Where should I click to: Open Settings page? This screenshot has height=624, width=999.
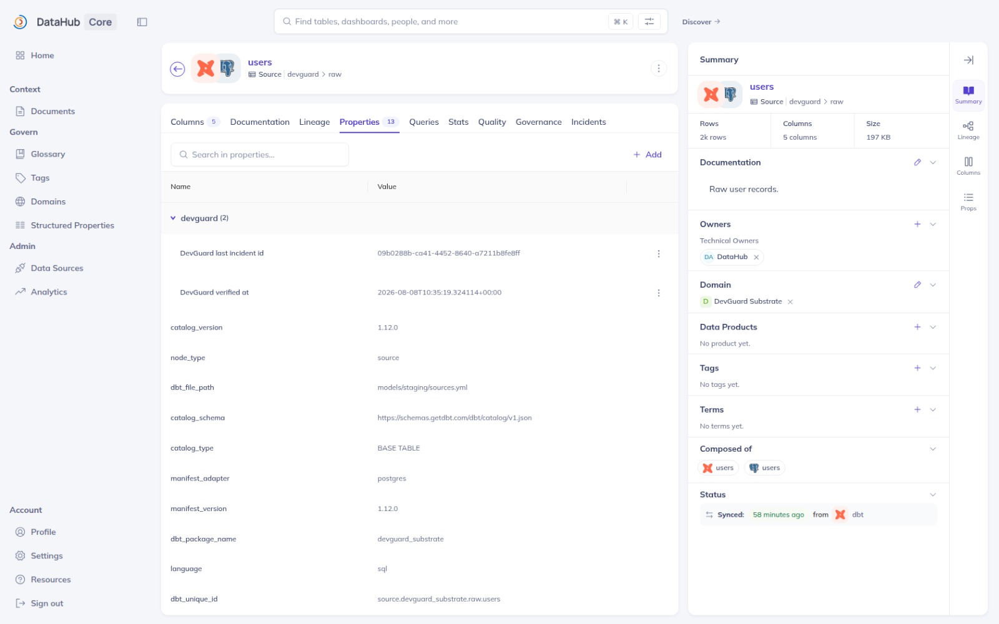47,556
